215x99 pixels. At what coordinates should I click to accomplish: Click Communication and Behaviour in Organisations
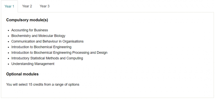pos(48,41)
